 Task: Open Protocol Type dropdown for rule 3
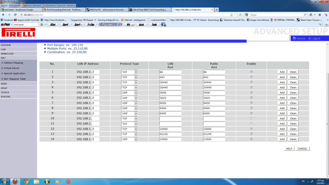click(x=129, y=82)
